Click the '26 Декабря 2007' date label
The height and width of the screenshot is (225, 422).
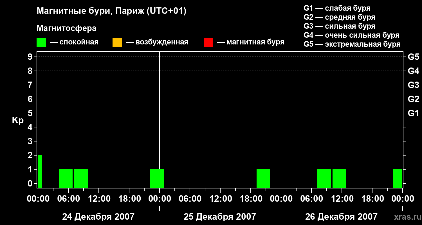341,217
